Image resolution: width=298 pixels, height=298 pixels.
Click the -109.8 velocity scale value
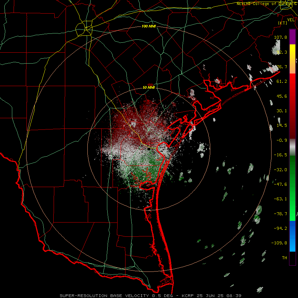[x=279, y=243]
